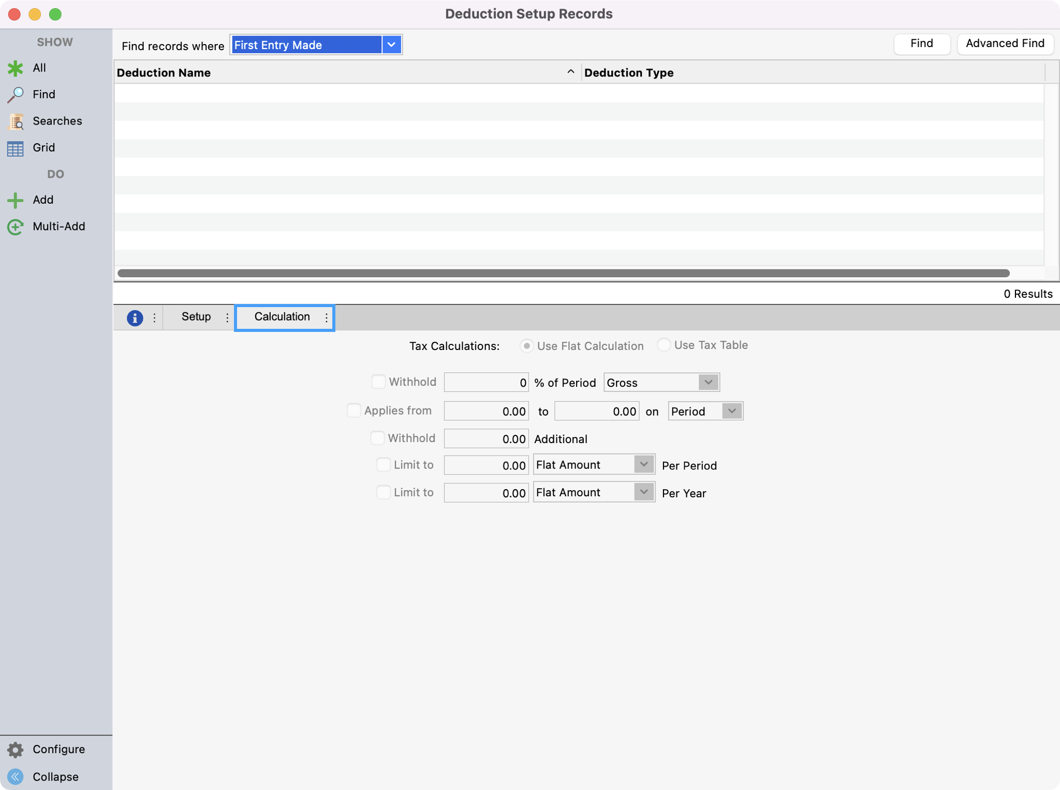Click the magnifying glass Find icon

click(16, 95)
